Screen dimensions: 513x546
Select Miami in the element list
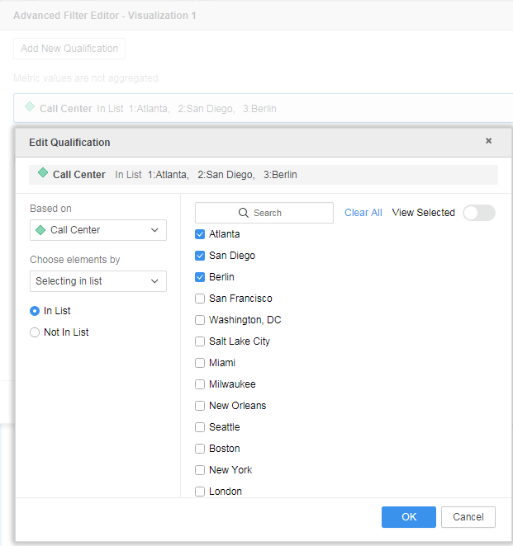[x=200, y=363]
